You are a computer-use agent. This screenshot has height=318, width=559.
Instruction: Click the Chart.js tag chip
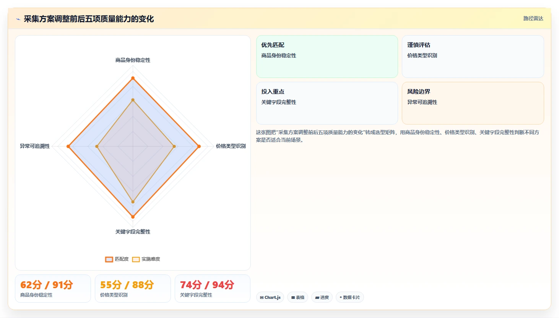coord(270,297)
